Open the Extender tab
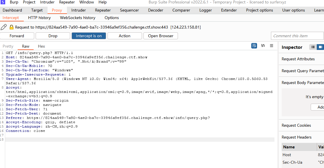324x168 pixels. 229,10
